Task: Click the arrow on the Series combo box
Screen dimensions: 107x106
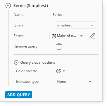Action: (x=81, y=36)
